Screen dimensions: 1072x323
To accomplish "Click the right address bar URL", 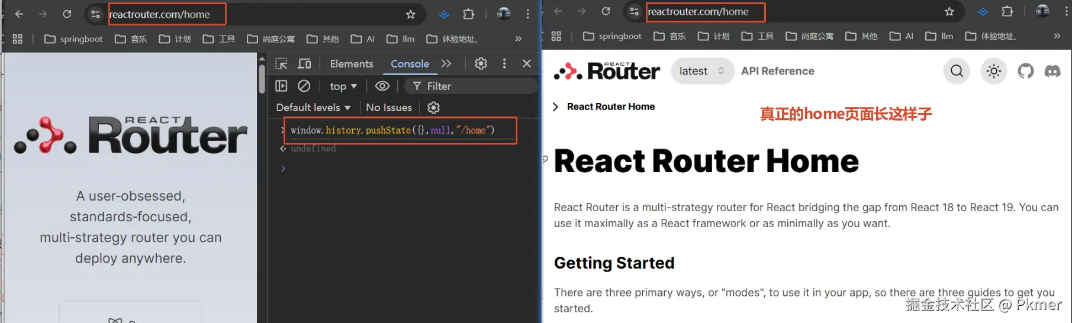I will 698,12.
